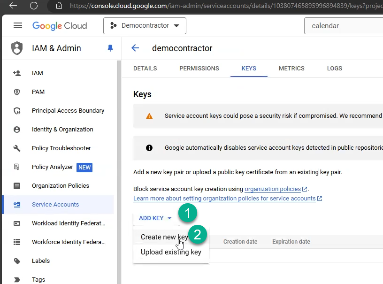Choose Create new key from menu

coord(164,237)
